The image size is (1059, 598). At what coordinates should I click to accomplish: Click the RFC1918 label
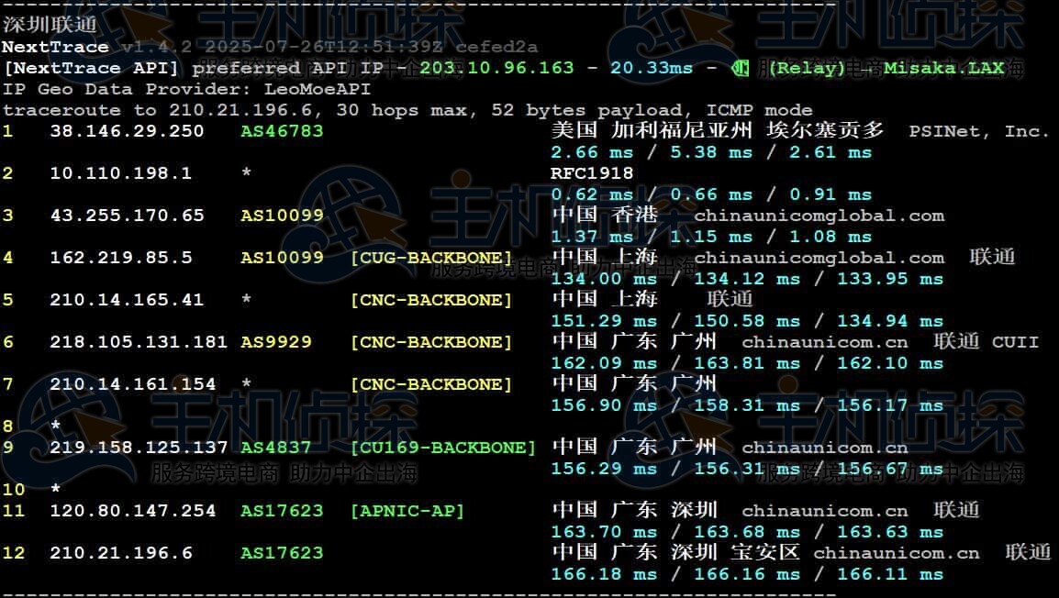[592, 173]
